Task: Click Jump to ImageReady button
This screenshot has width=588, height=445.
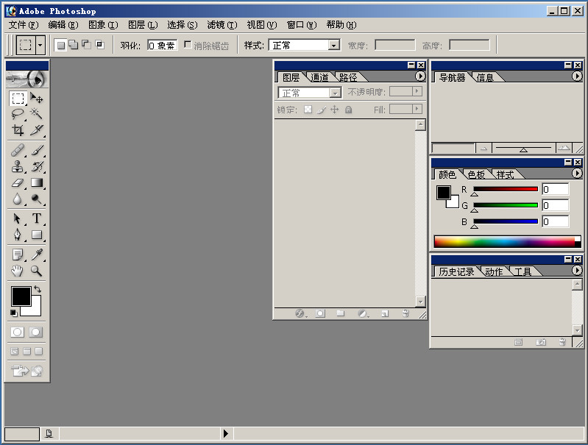Action: 27,371
